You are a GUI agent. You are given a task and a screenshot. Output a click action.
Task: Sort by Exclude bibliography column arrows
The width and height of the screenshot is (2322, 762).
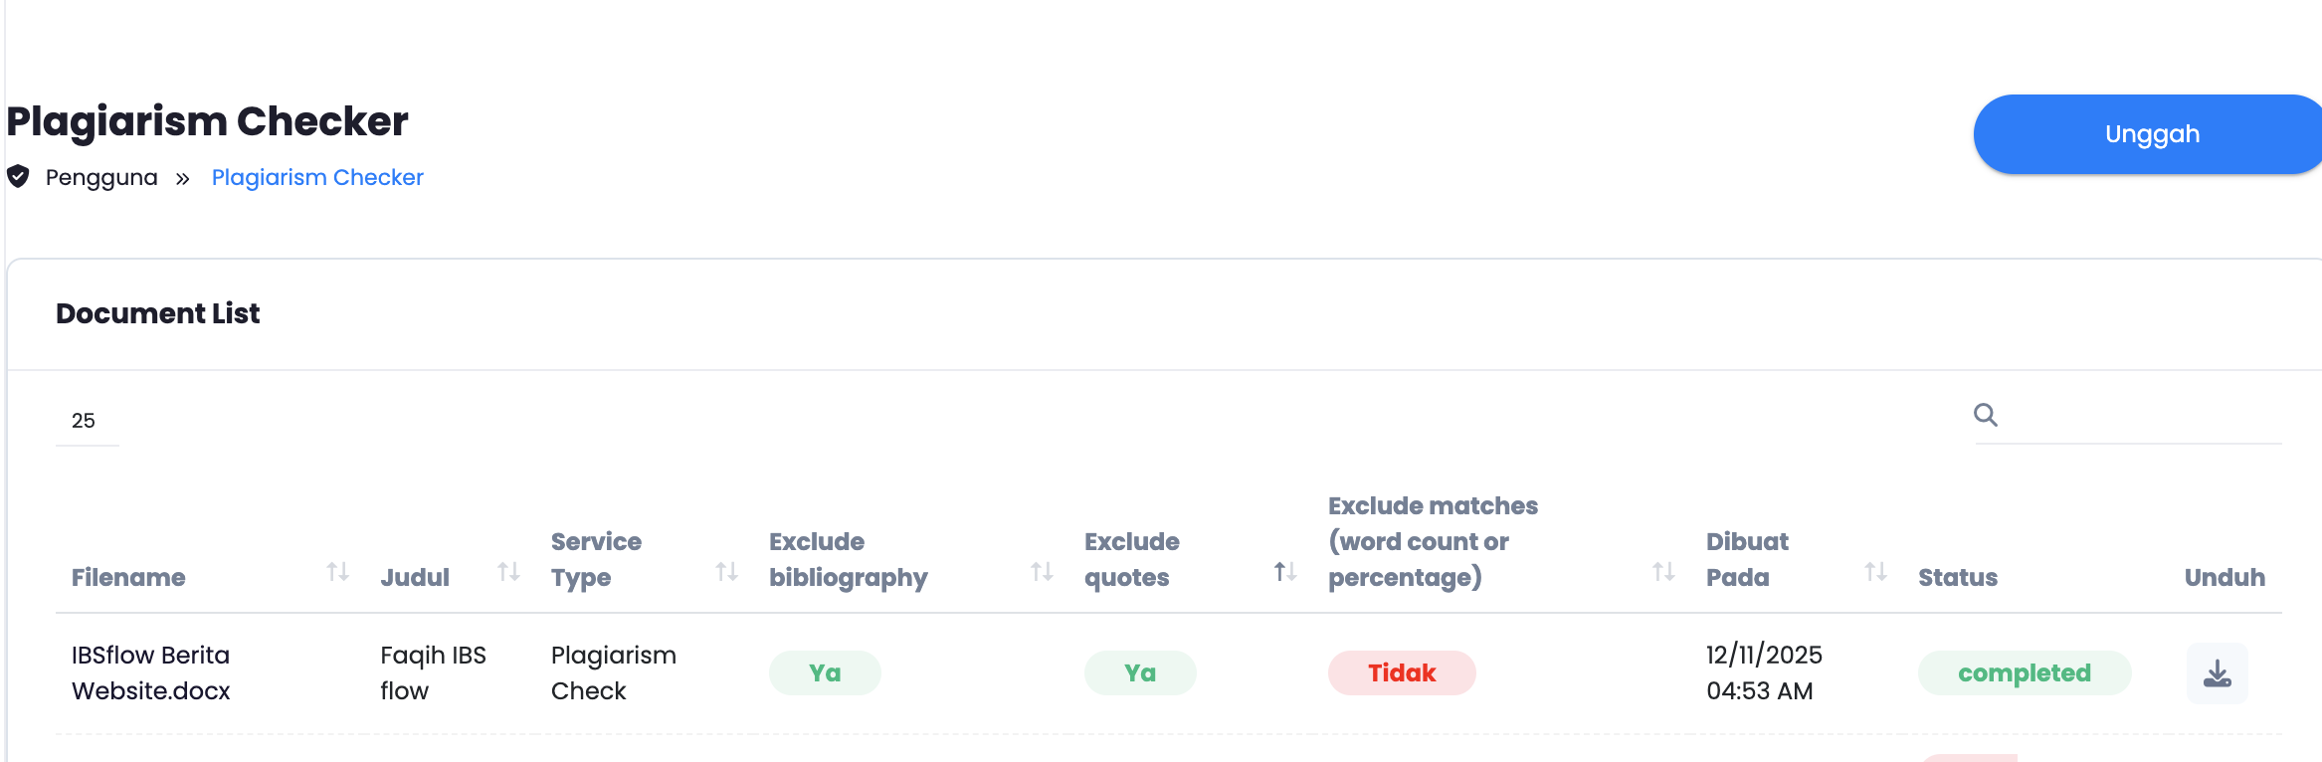[1042, 572]
